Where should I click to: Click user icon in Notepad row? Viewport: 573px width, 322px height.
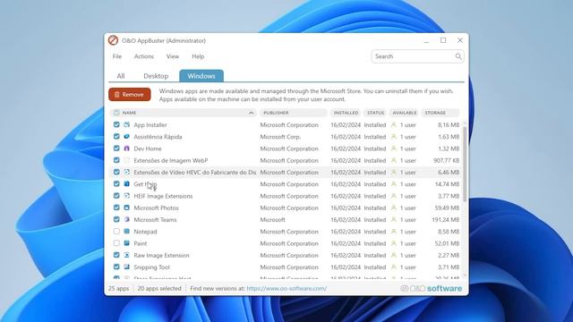click(394, 232)
